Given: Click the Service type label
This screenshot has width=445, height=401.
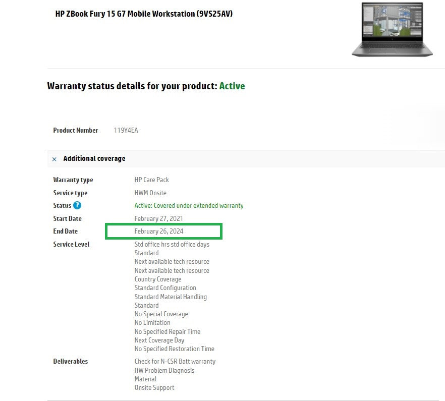Looking at the screenshot, I should (x=70, y=193).
